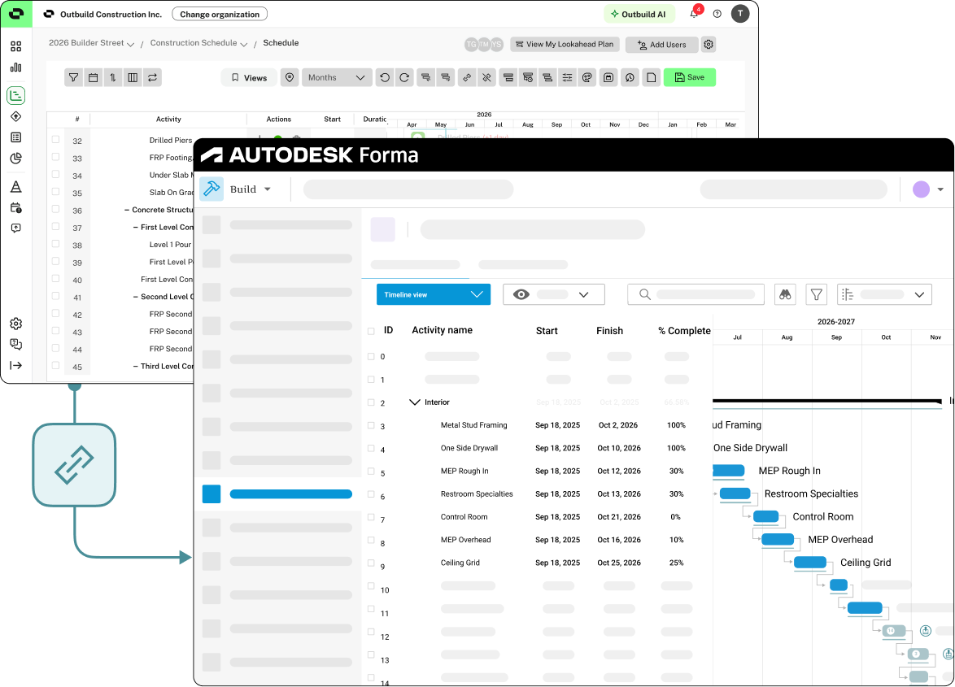This screenshot has height=687, width=955.
Task: Select the Gantt schedule icon in Outbuild sidebar
Action: (x=16, y=96)
